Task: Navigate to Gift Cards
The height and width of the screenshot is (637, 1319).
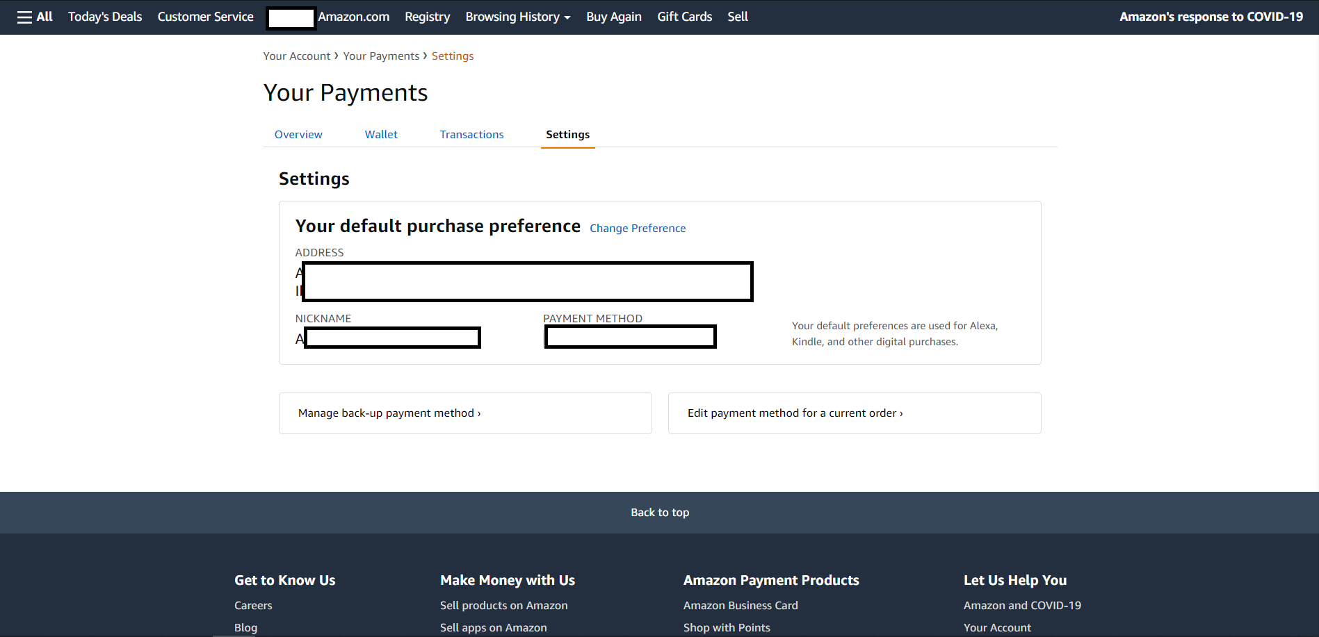Action: [684, 16]
